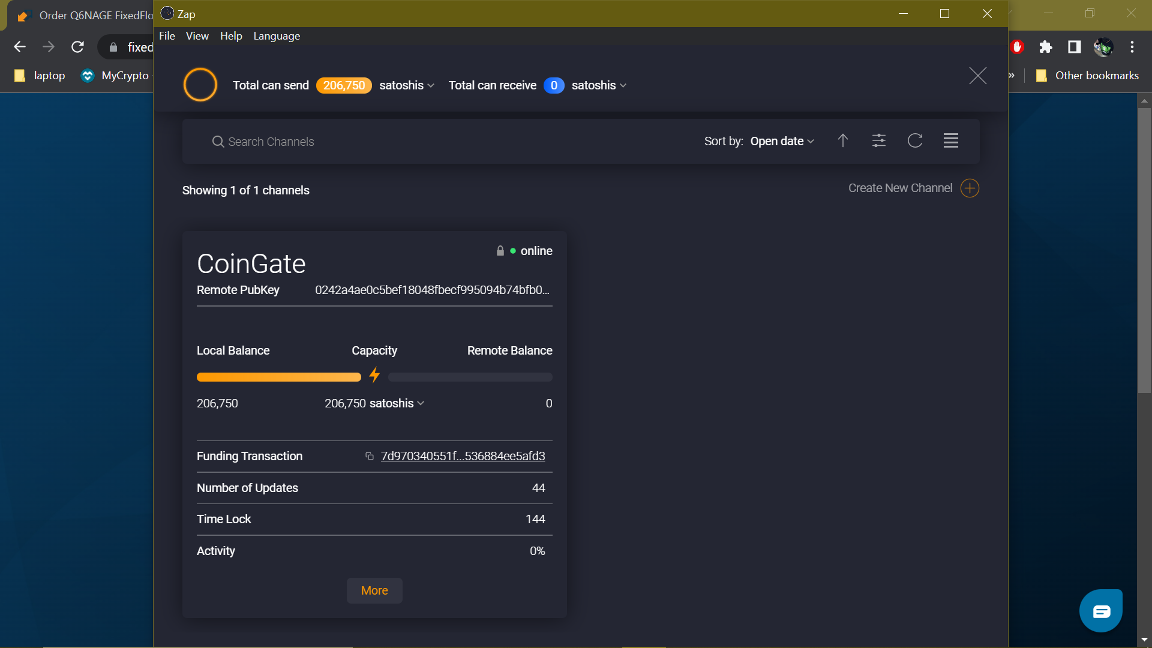The width and height of the screenshot is (1152, 648).
Task: Open the View menu
Action: click(x=197, y=36)
